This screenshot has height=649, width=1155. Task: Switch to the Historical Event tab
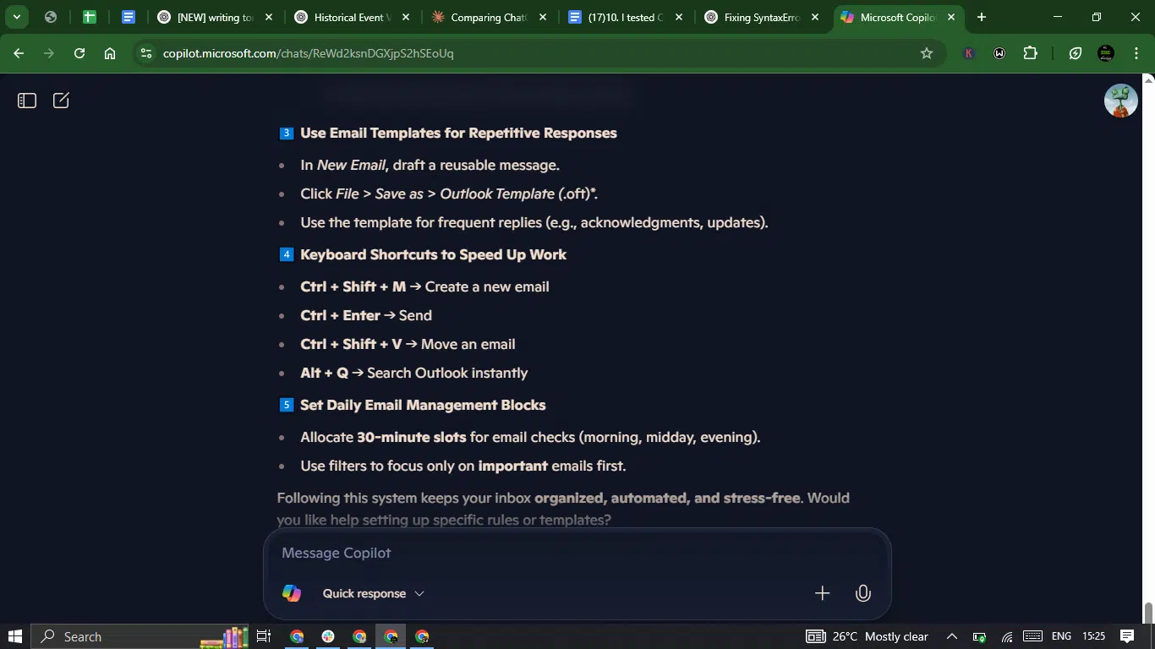point(352,17)
